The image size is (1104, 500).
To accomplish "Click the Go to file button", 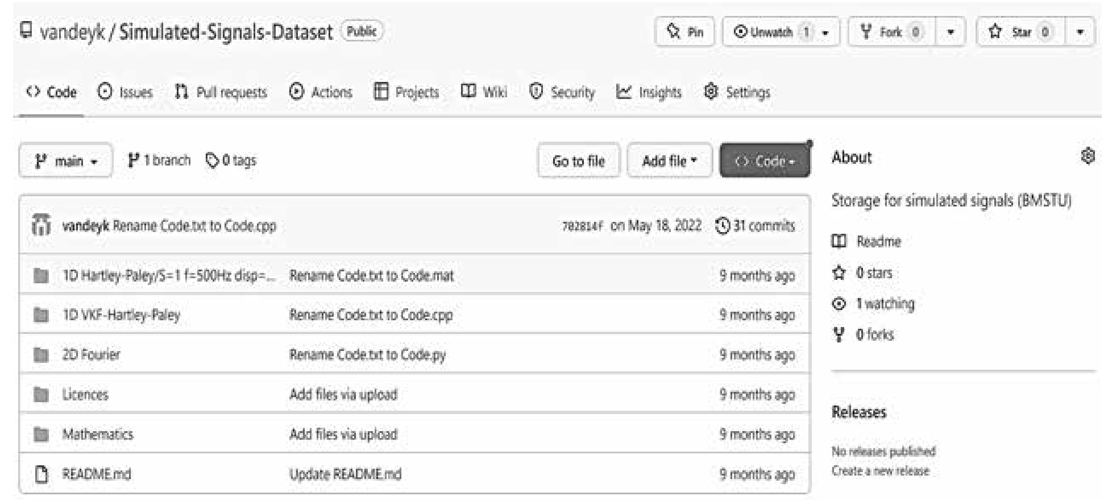I will pyautogui.click(x=578, y=161).
